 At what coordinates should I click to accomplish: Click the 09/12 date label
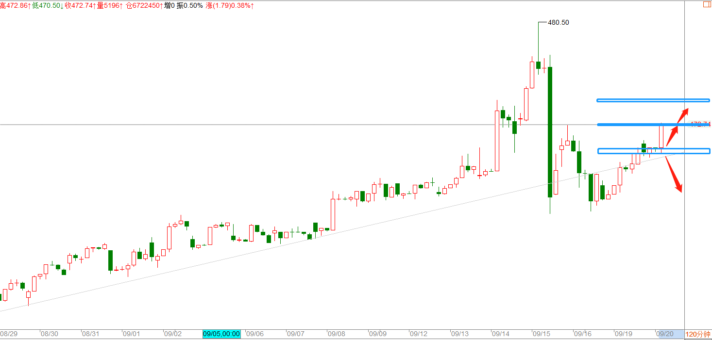(x=419, y=334)
